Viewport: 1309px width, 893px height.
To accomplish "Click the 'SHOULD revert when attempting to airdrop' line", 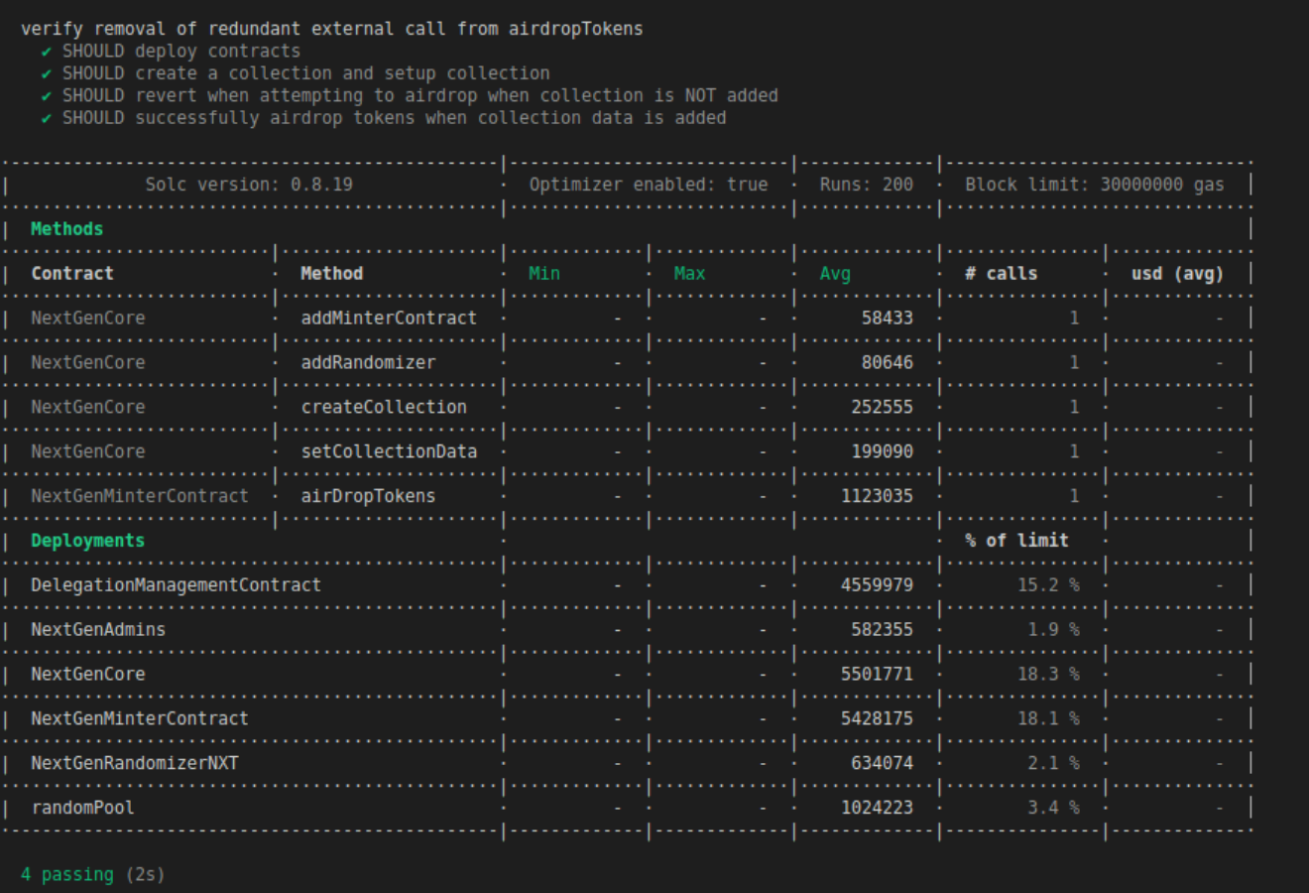I will 420,95.
